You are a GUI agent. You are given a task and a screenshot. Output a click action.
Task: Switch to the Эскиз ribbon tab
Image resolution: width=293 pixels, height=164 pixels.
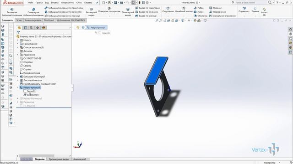[x=19, y=20]
